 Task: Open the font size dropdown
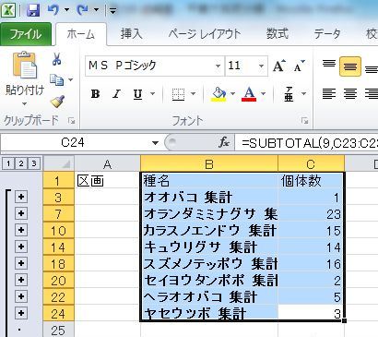(261, 66)
